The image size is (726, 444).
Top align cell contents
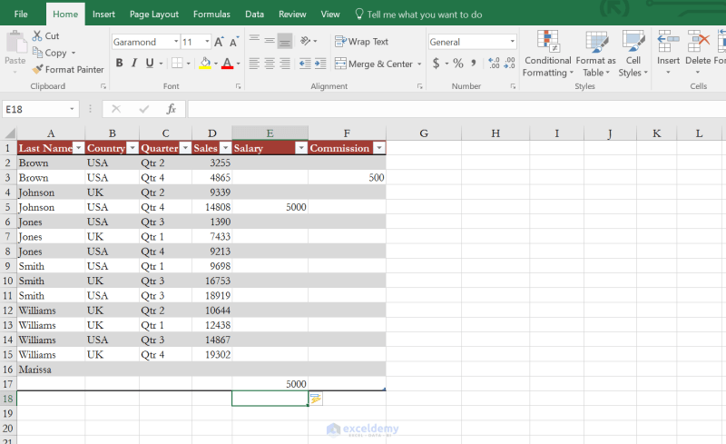pos(254,41)
